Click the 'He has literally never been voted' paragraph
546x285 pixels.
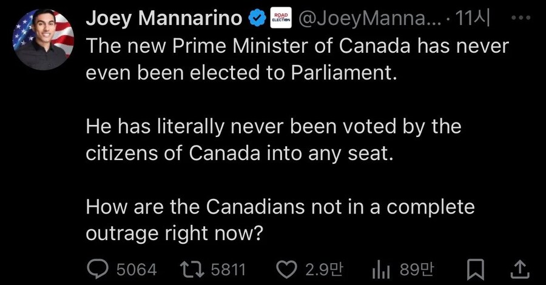[x=273, y=139]
